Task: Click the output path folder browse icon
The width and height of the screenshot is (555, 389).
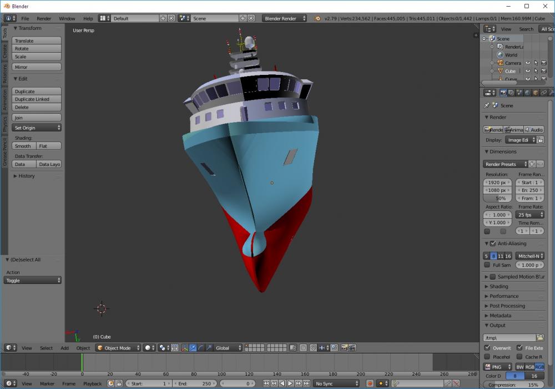Action: tap(540, 338)
